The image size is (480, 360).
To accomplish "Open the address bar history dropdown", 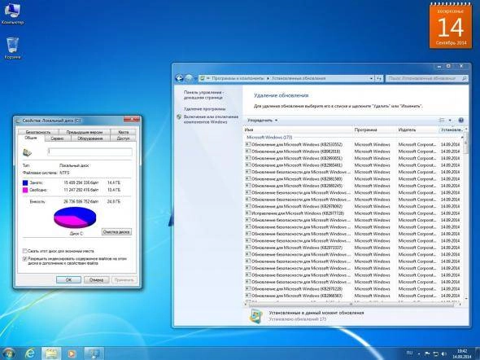I will pyautogui.click(x=371, y=78).
